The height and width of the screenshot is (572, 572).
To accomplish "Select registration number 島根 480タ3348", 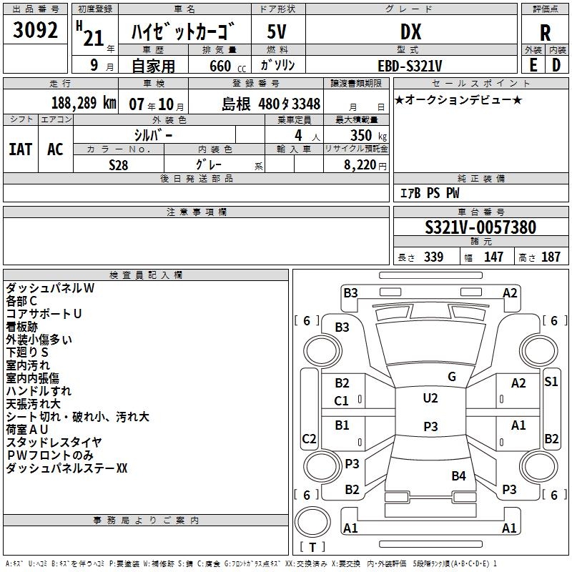I will coord(271,104).
